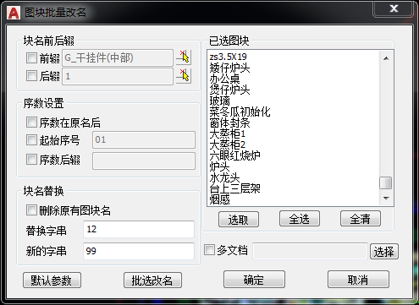Select block 炉头 in the list
This screenshot has height=305, width=419.
point(219,166)
